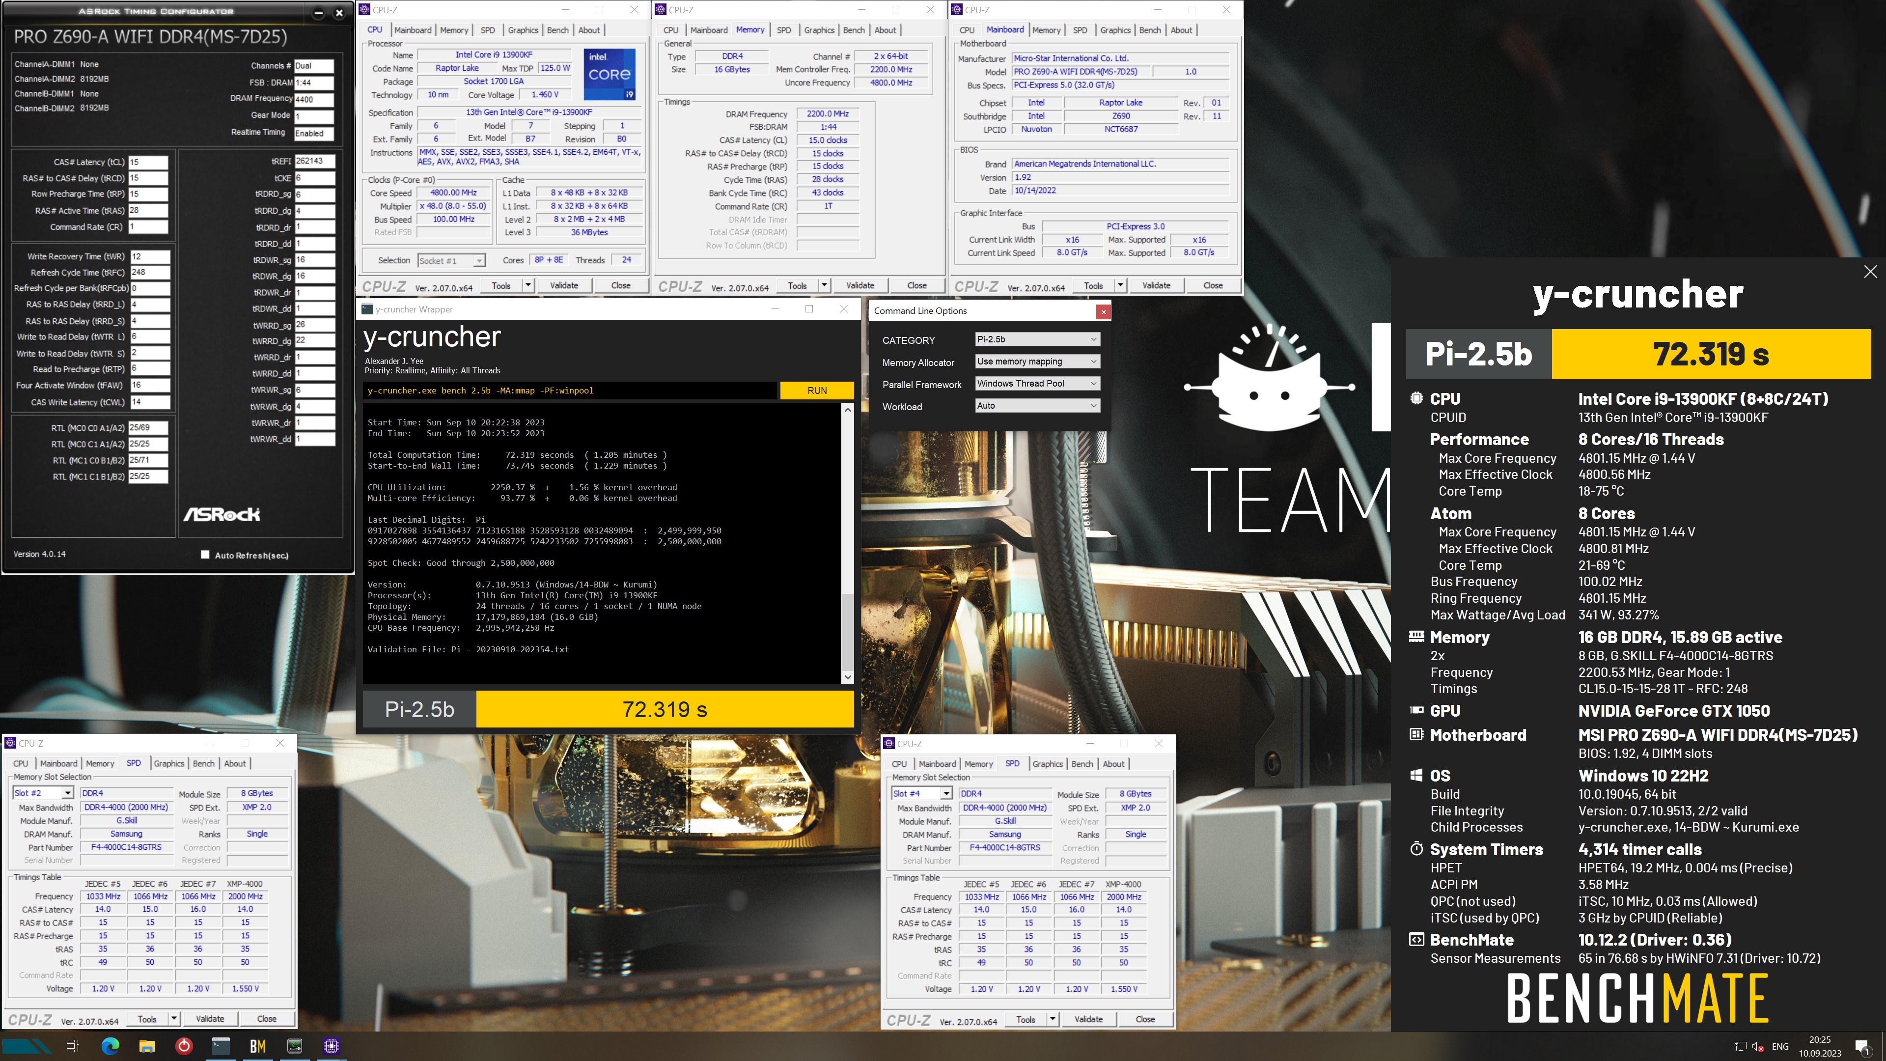This screenshot has height=1061, width=1886.
Task: Open Task View in the taskbar
Action: click(73, 1046)
